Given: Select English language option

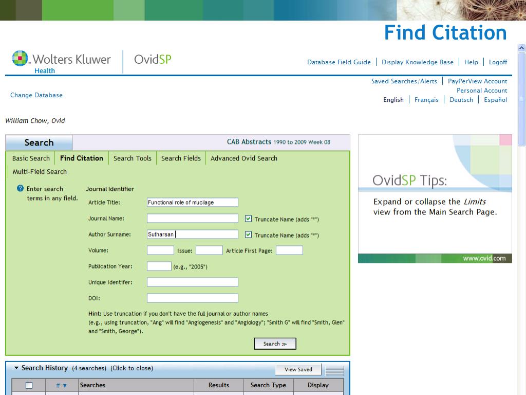Looking at the screenshot, I should [393, 100].
